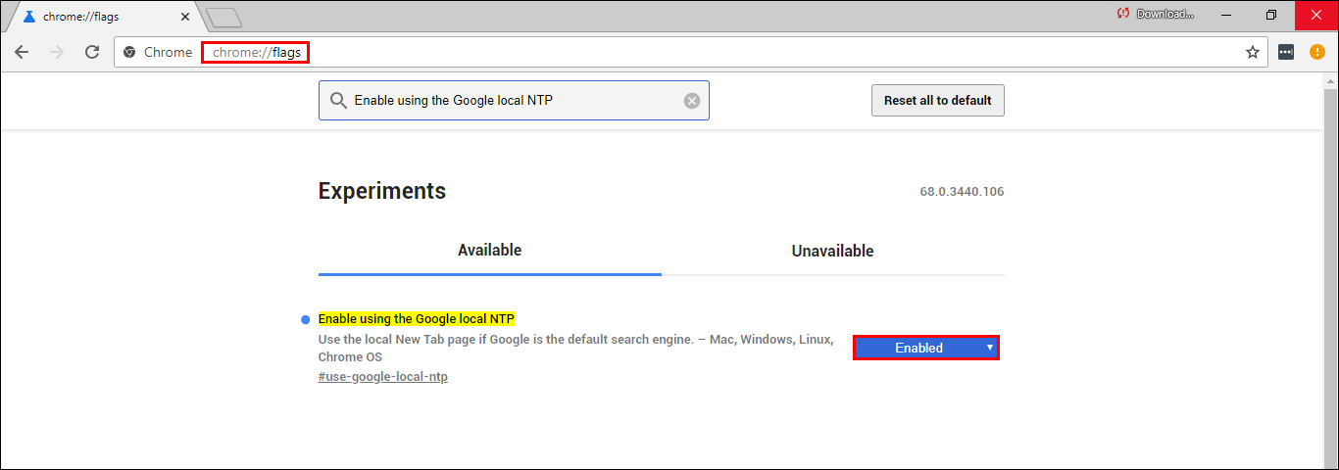Open the dark extension icon next to star
The image size is (1339, 470).
tap(1287, 52)
